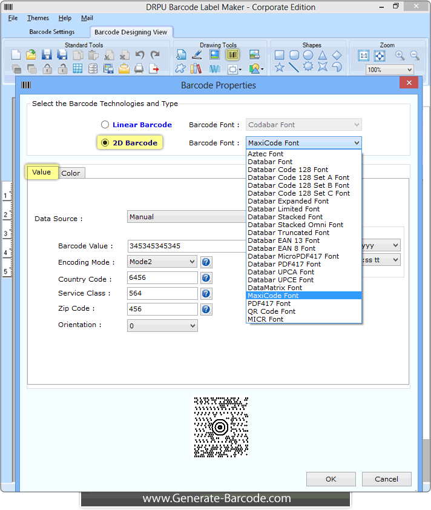Select the Linear Barcode radio button

point(105,125)
